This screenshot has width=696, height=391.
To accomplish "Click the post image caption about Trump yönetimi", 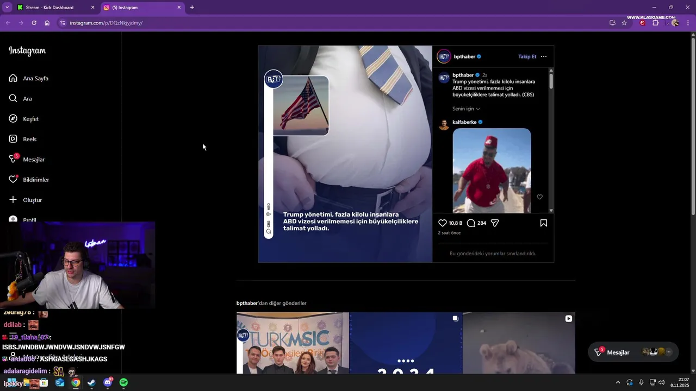I will pos(351,222).
